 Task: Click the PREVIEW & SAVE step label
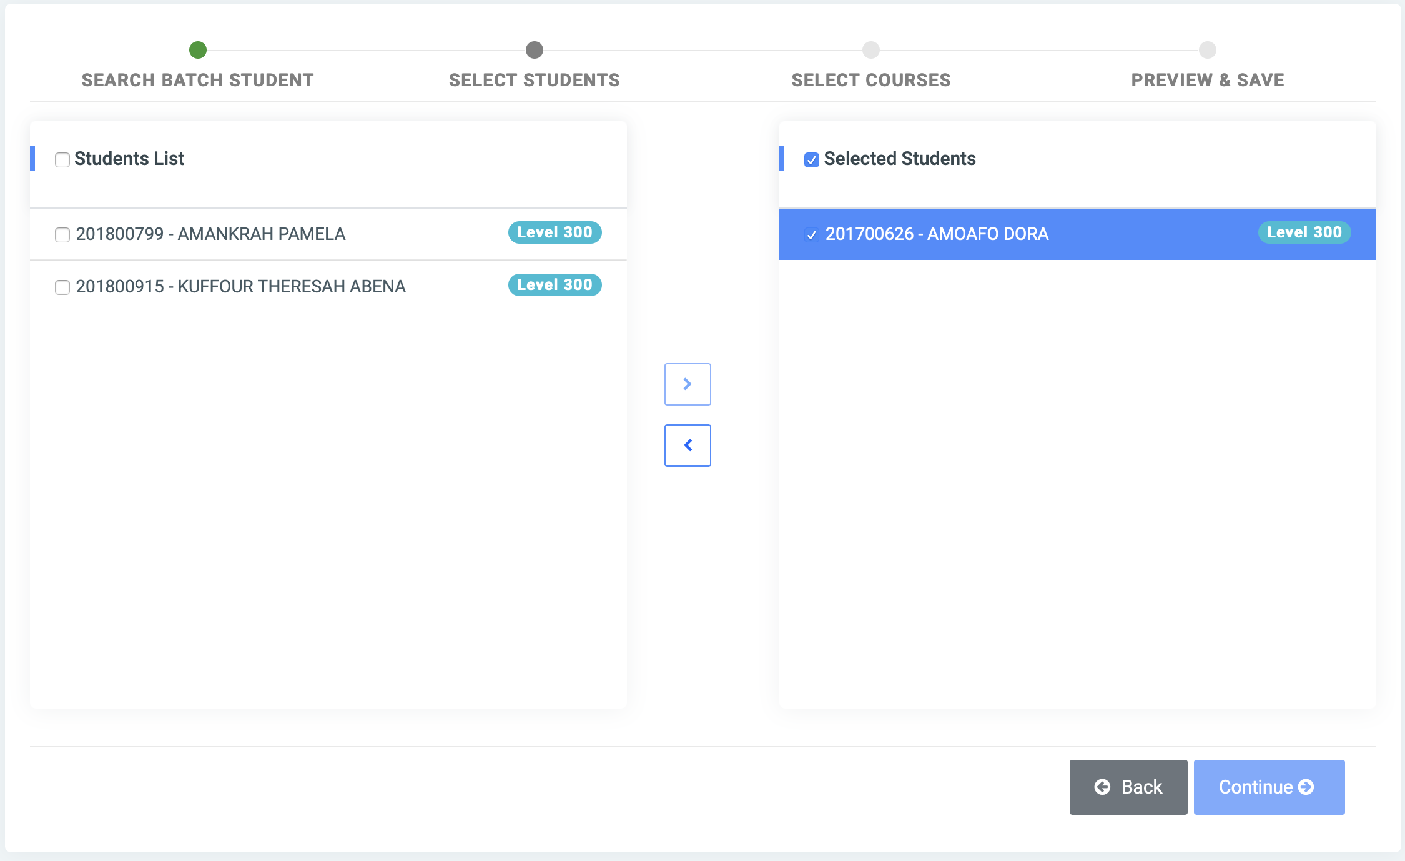click(x=1206, y=79)
